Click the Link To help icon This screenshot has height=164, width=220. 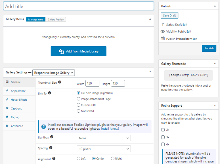pyautogui.click(x=50, y=93)
